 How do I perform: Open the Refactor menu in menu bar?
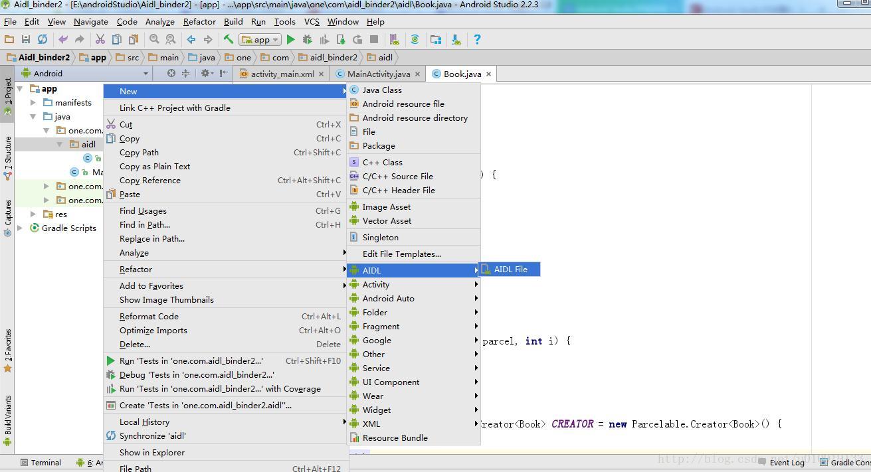coord(199,21)
